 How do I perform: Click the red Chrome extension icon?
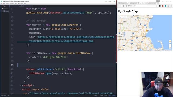coord(162,6)
